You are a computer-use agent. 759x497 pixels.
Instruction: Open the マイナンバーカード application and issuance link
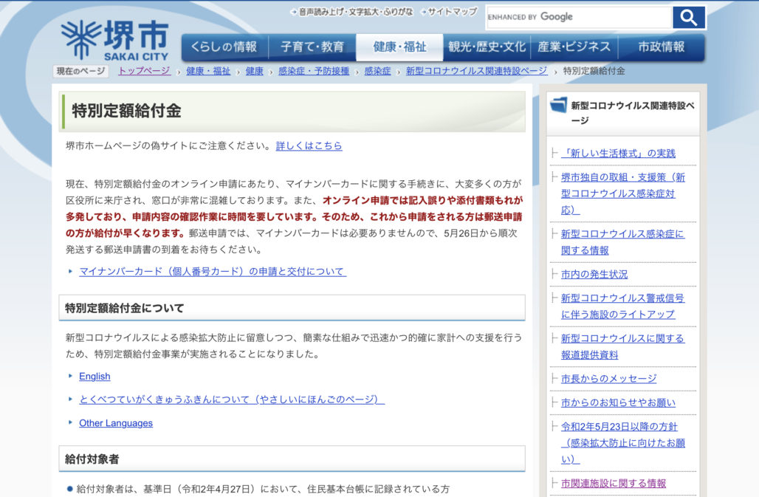(213, 271)
